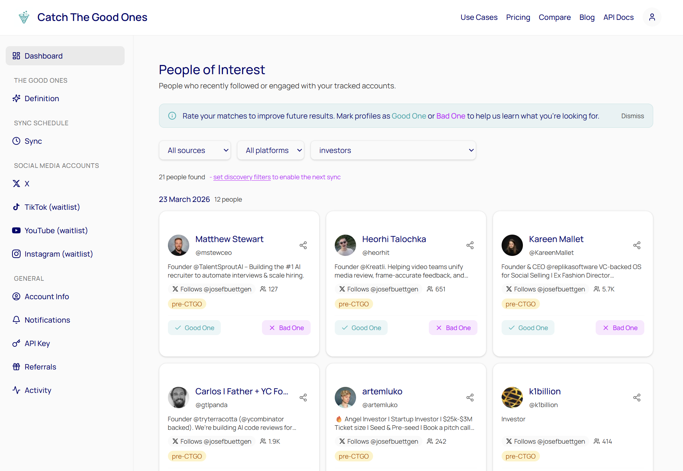Viewport: 683px width, 471px height.
Task: Open the investors definition dropdown
Action: tap(393, 150)
